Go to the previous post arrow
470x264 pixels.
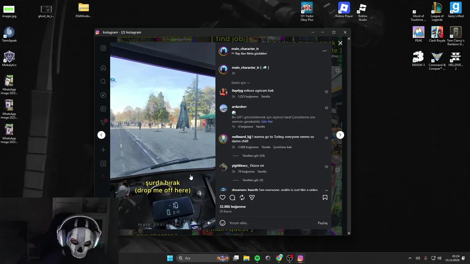pos(101,135)
